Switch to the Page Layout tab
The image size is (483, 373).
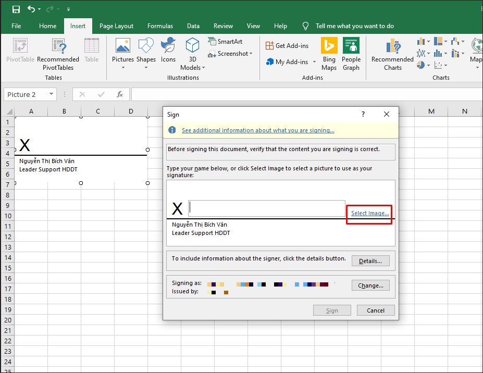pos(116,26)
